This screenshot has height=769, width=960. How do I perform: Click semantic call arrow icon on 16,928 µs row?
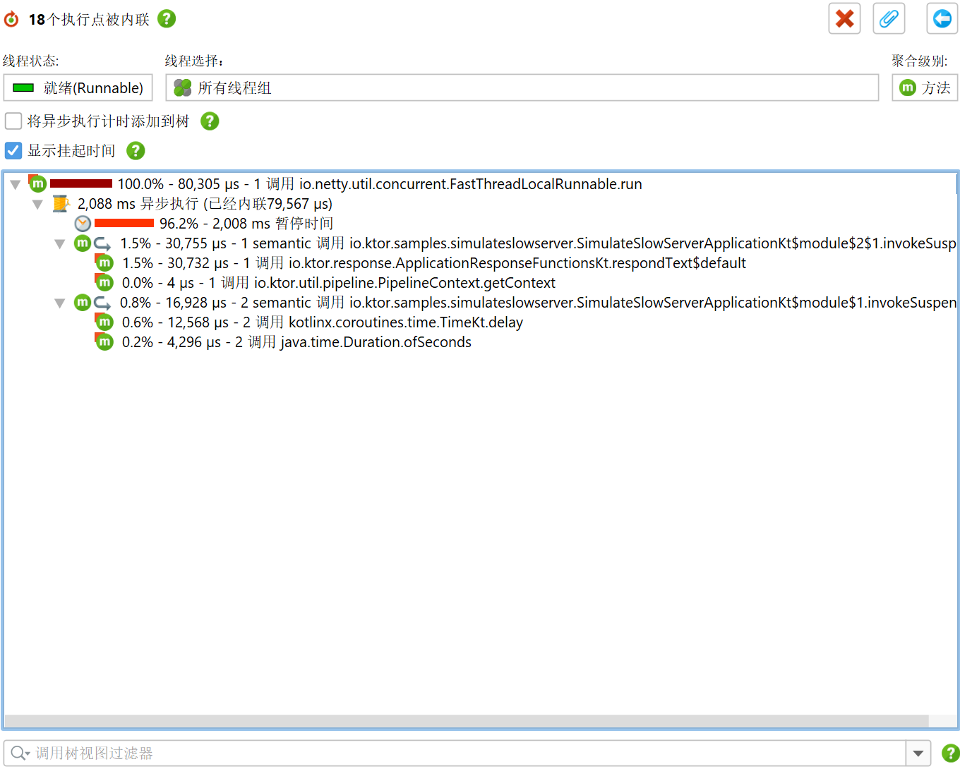point(103,303)
